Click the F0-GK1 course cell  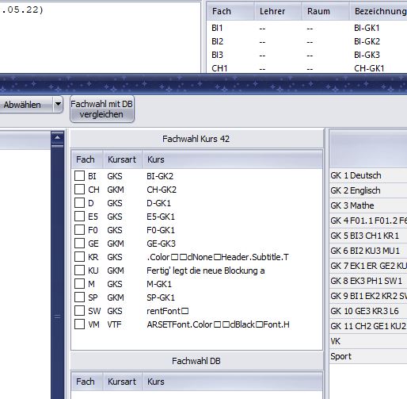click(161, 230)
